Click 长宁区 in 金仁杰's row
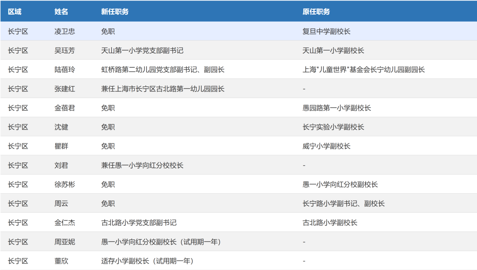477x270 pixels. point(18,223)
